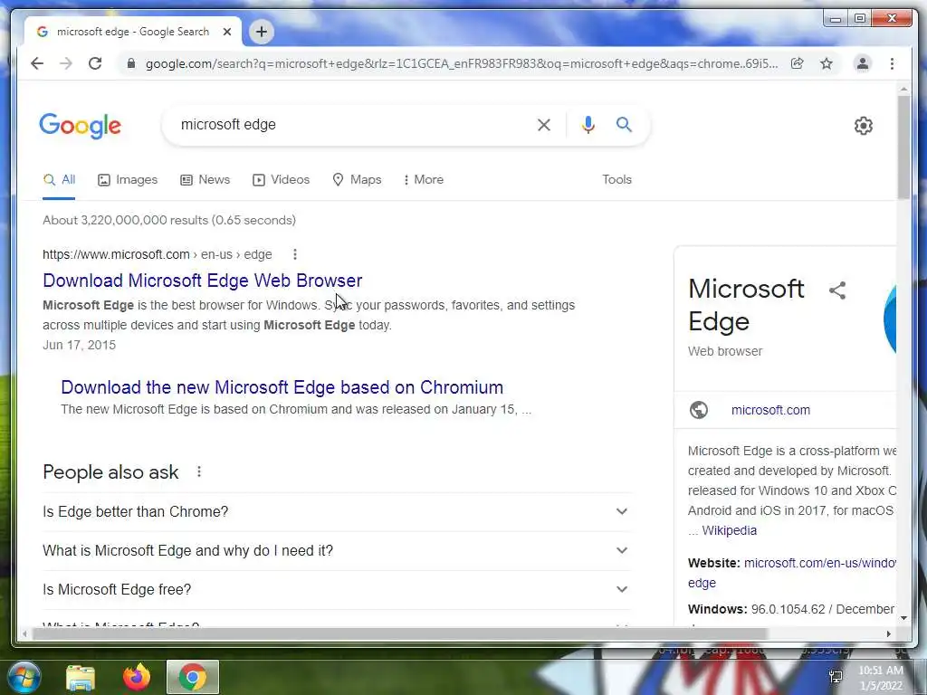Click the 'Jun 17, 2015' date text
The width and height of the screenshot is (927, 695).
tap(80, 345)
